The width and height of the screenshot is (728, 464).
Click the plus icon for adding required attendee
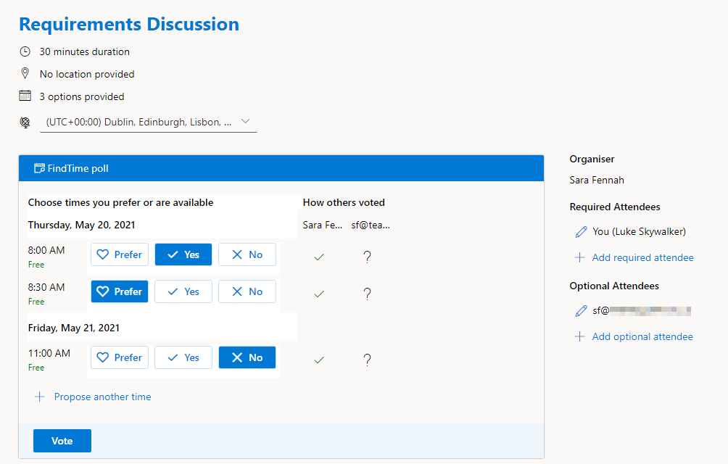pyautogui.click(x=579, y=258)
